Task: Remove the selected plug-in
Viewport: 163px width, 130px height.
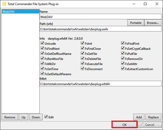Action: click(x=10, y=117)
